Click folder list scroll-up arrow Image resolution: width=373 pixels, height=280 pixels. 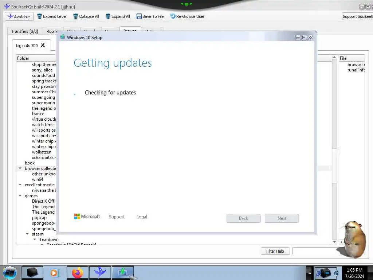(x=334, y=57)
